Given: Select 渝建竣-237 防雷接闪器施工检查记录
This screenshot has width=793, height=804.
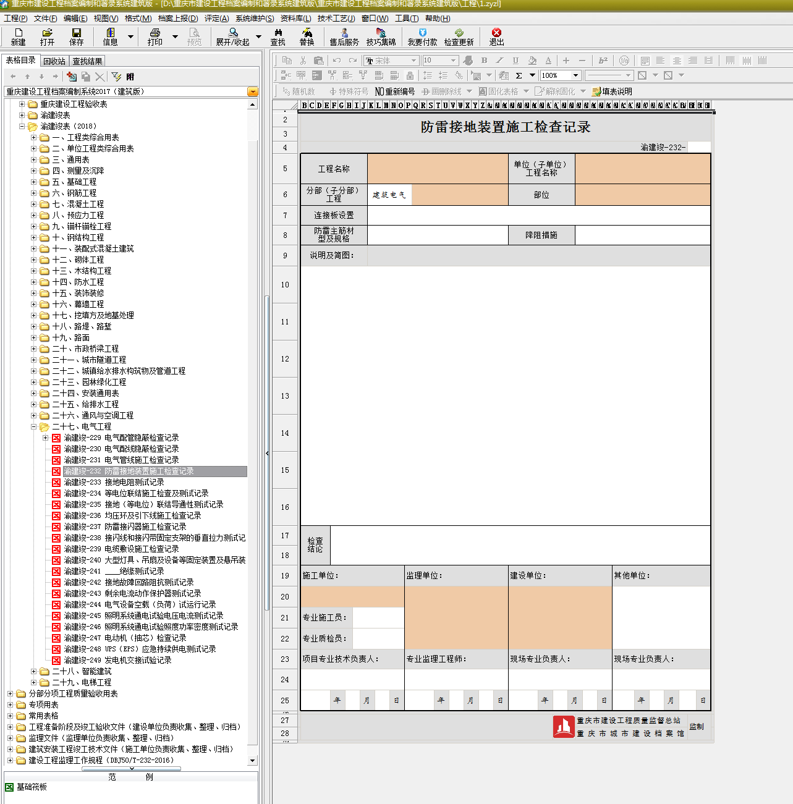Looking at the screenshot, I should (125, 527).
